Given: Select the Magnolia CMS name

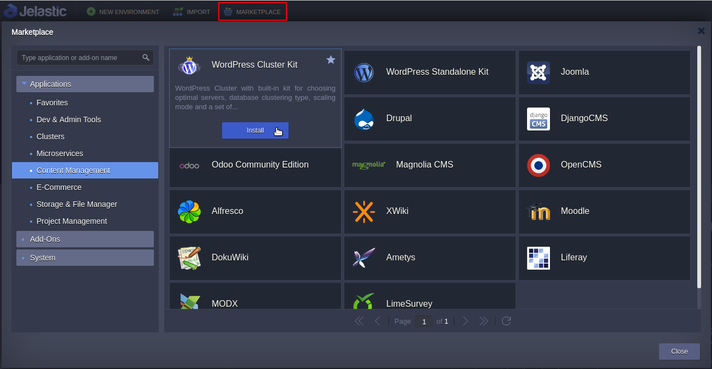Looking at the screenshot, I should click(x=424, y=165).
